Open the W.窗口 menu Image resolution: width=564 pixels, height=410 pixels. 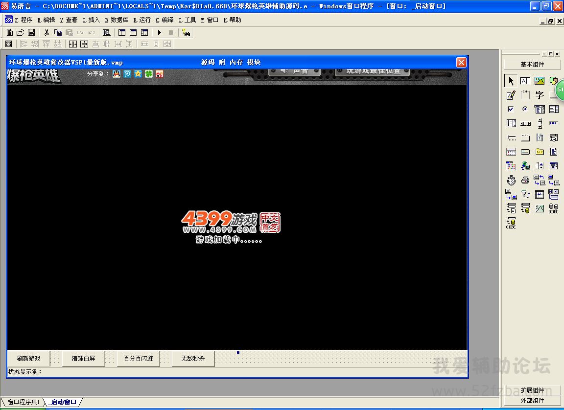(210, 20)
